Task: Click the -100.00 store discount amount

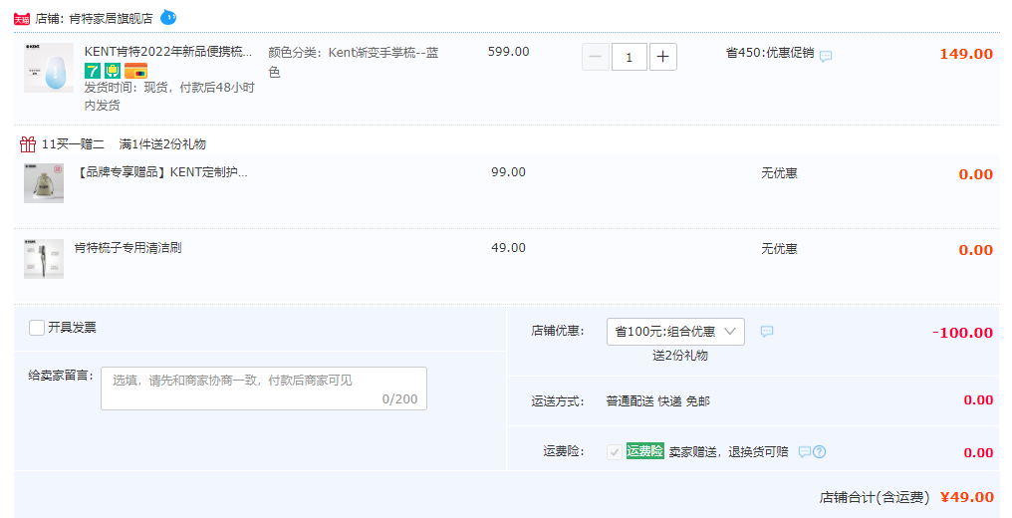Action: click(x=962, y=333)
